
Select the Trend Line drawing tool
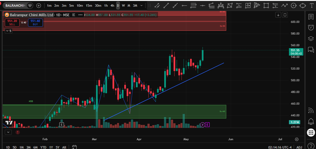[166, 5]
